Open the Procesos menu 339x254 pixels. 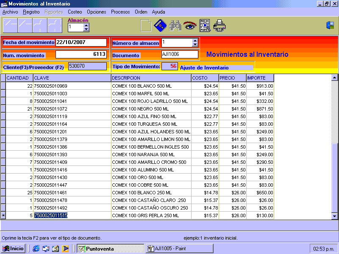coord(120,12)
